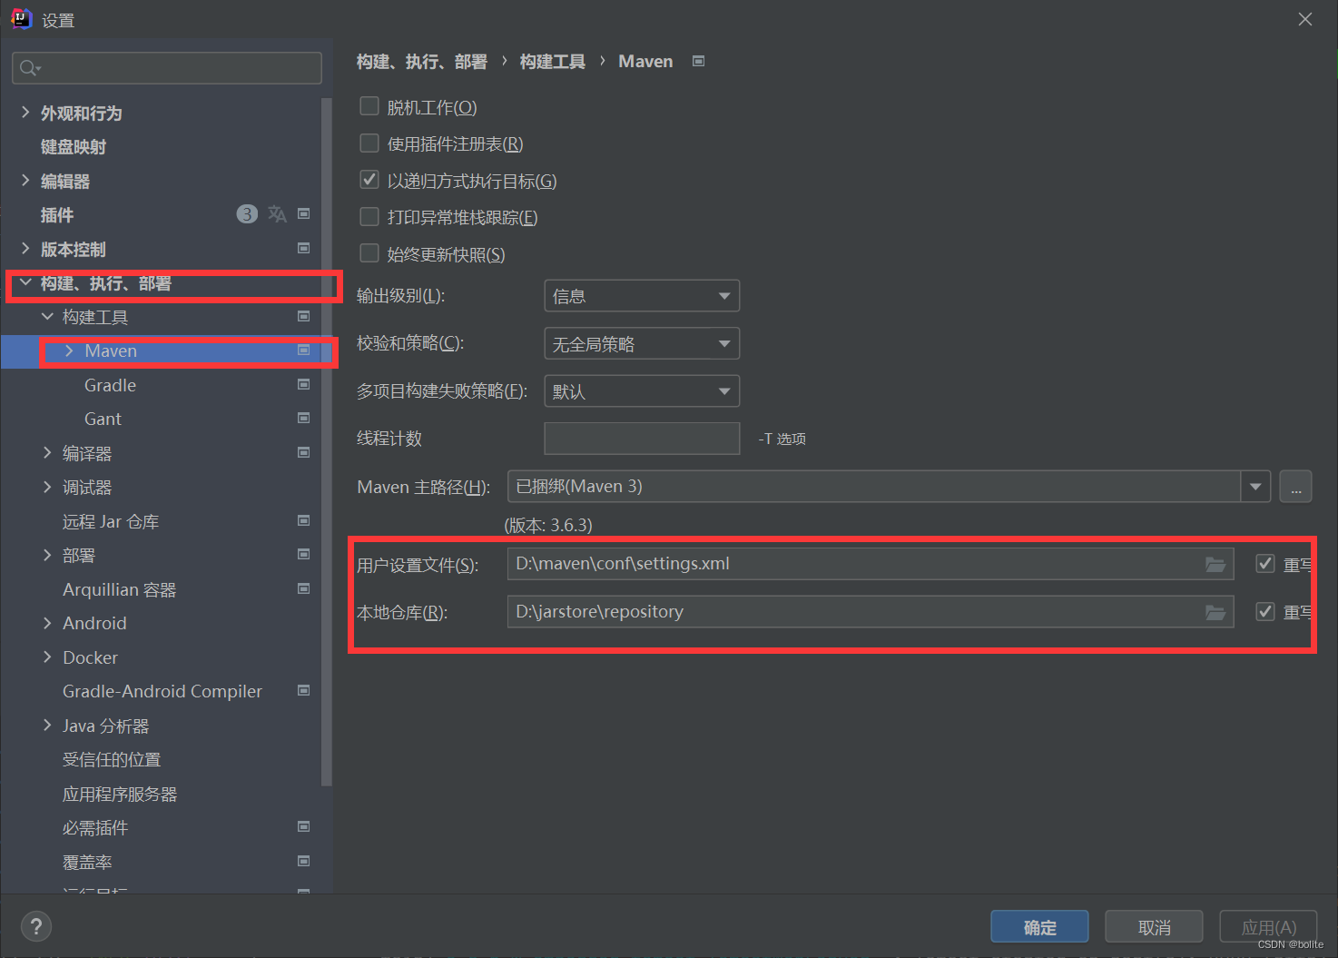Expand the Java 分析器 tree node
The image size is (1338, 958).
click(47, 726)
